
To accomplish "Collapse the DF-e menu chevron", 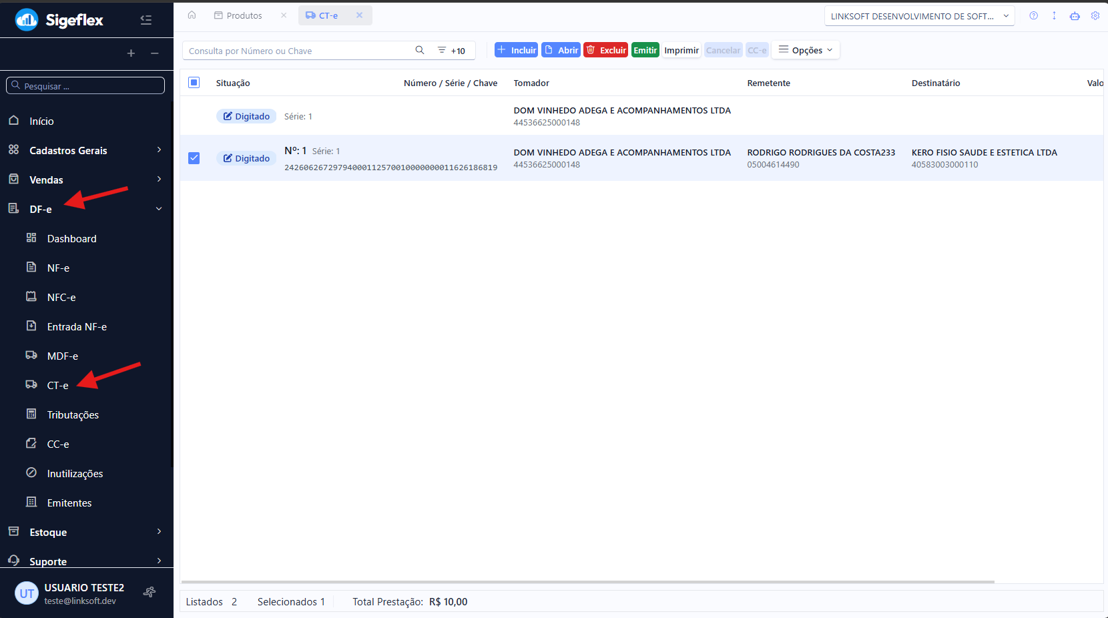I will click(x=159, y=209).
